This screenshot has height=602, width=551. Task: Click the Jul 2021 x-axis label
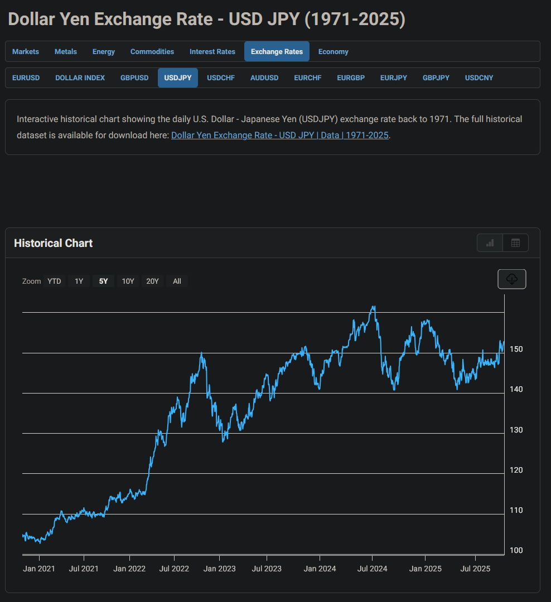(84, 569)
